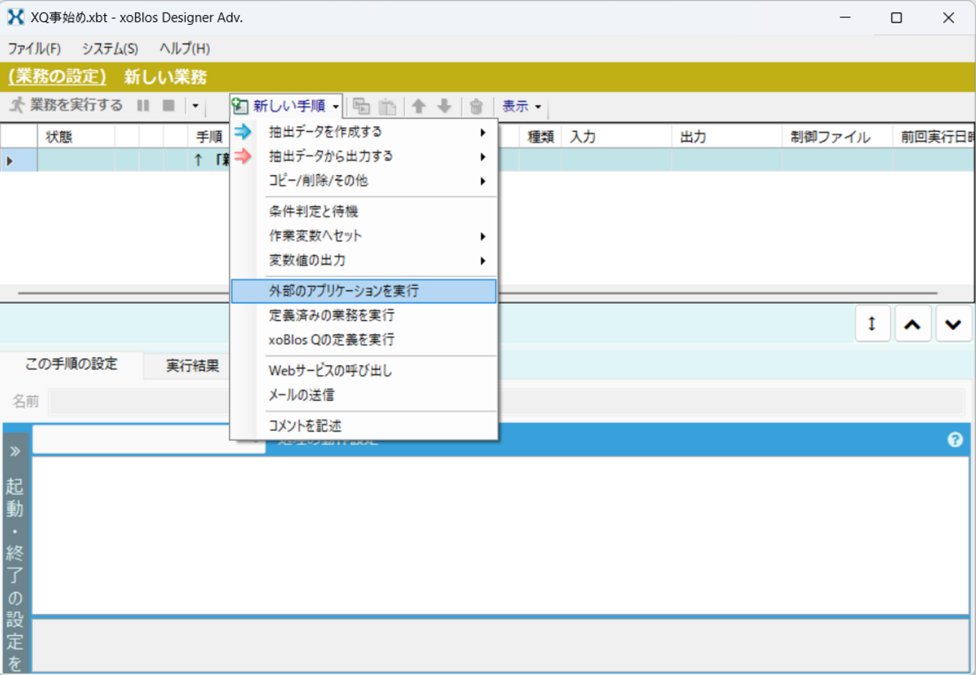Viewport: 976px width, 675px height.
Task: Click the stop execution icon
Action: 169,106
